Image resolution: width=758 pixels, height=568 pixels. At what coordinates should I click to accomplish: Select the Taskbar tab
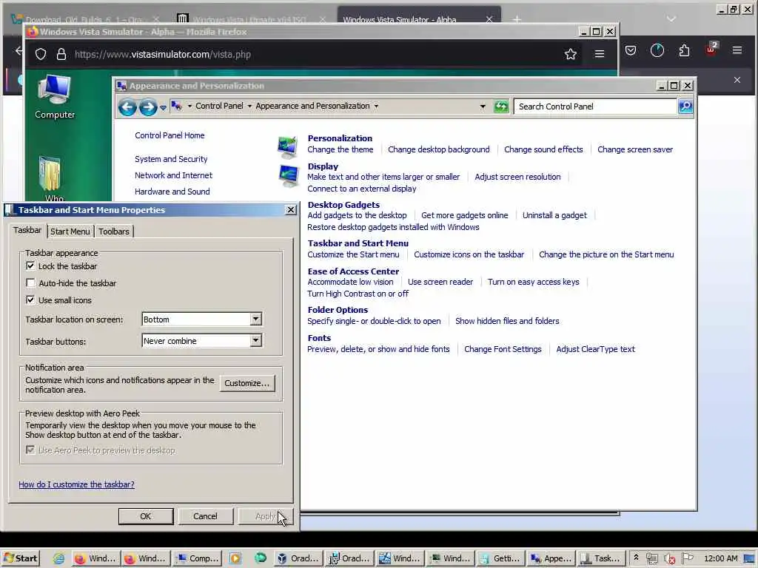point(27,231)
